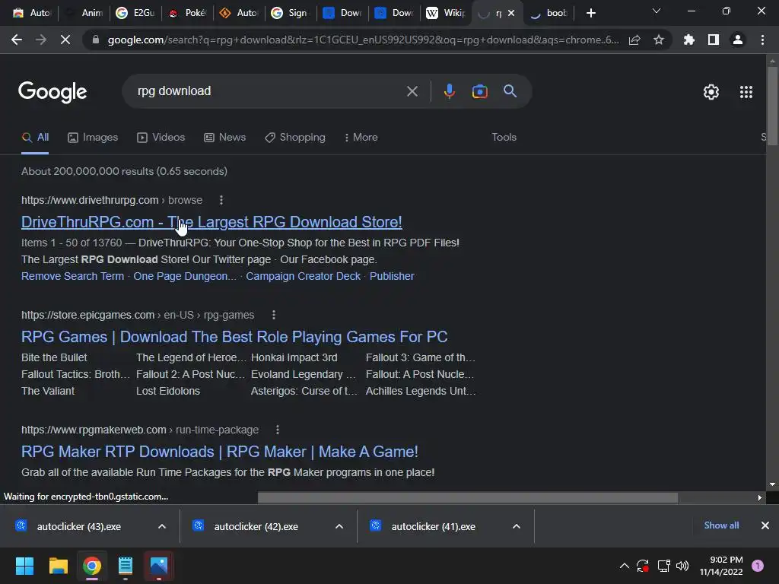The height and width of the screenshot is (584, 779).
Task: Select the Lost Eidolons game text
Action: (168, 391)
